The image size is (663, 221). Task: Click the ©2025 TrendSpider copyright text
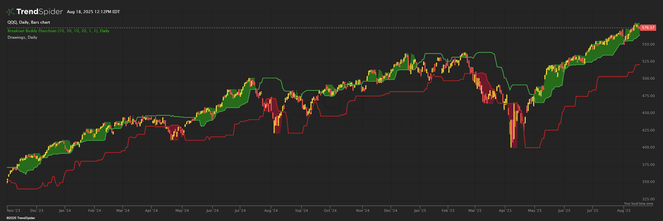(21, 218)
